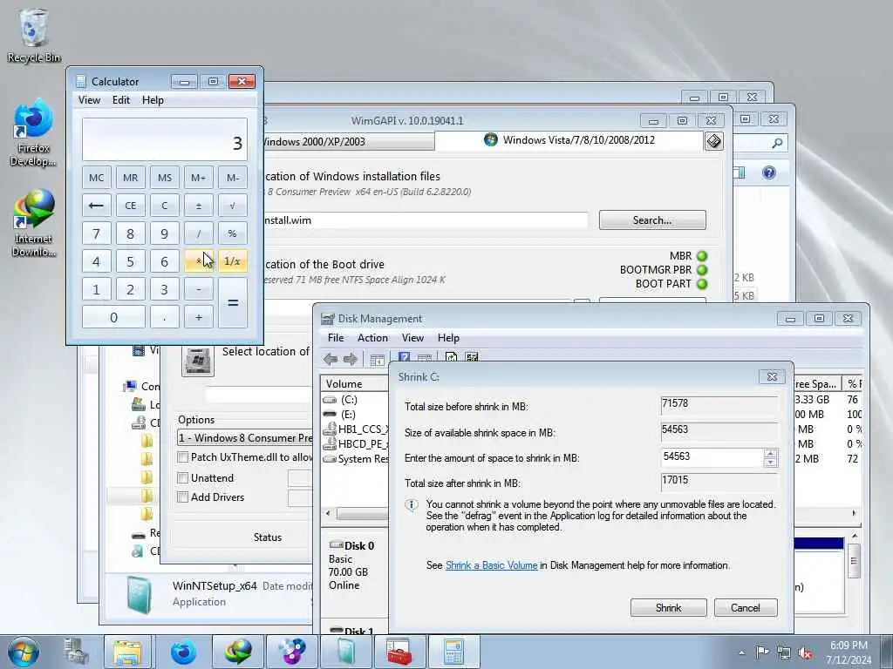The height and width of the screenshot is (669, 893).
Task: Open Recycle Bin desktop icon
Action: point(34,35)
